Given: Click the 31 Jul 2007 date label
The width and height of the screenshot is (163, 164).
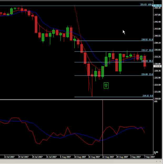Looking at the screenshot, I should [51, 157].
